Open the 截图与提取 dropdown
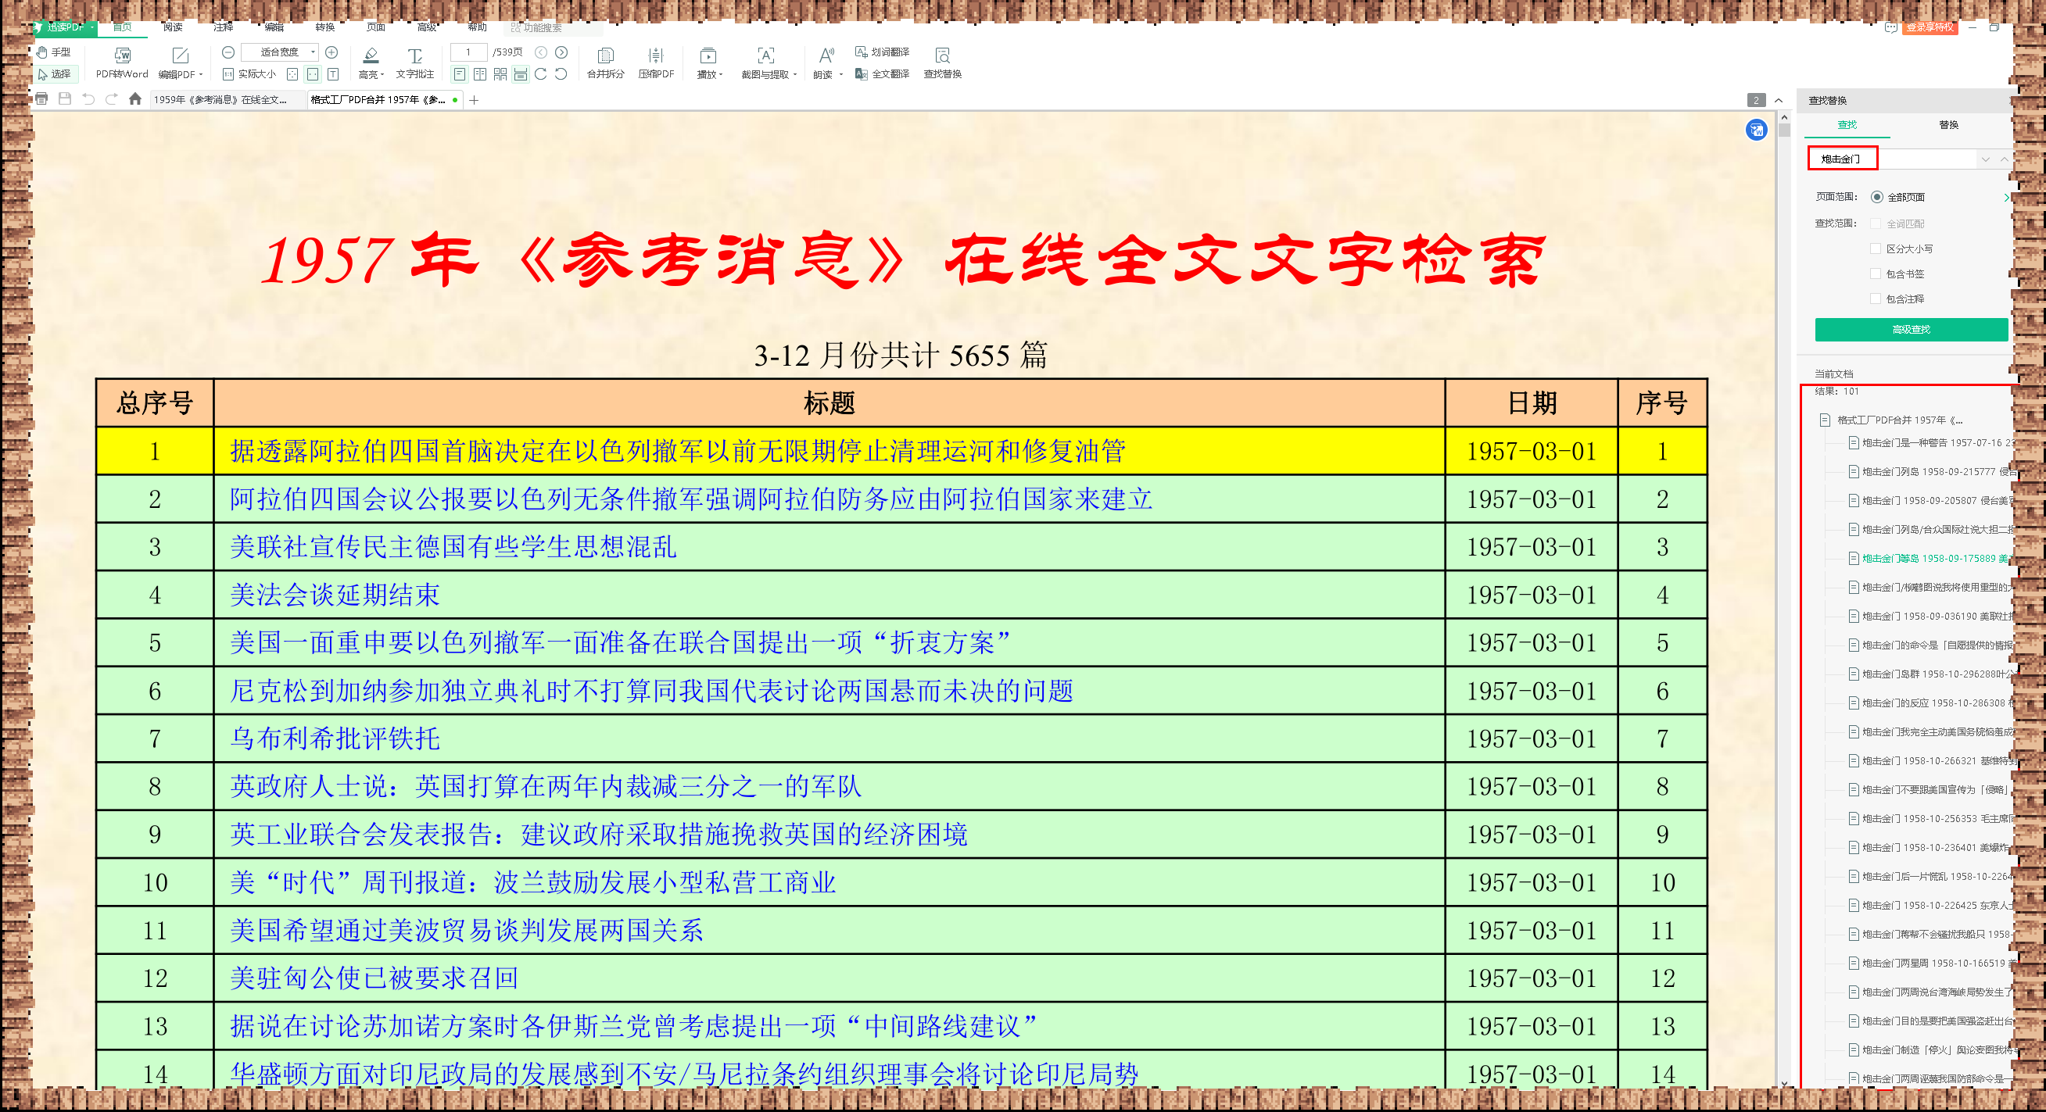Screen dimensions: 2046x1112 pos(794,74)
